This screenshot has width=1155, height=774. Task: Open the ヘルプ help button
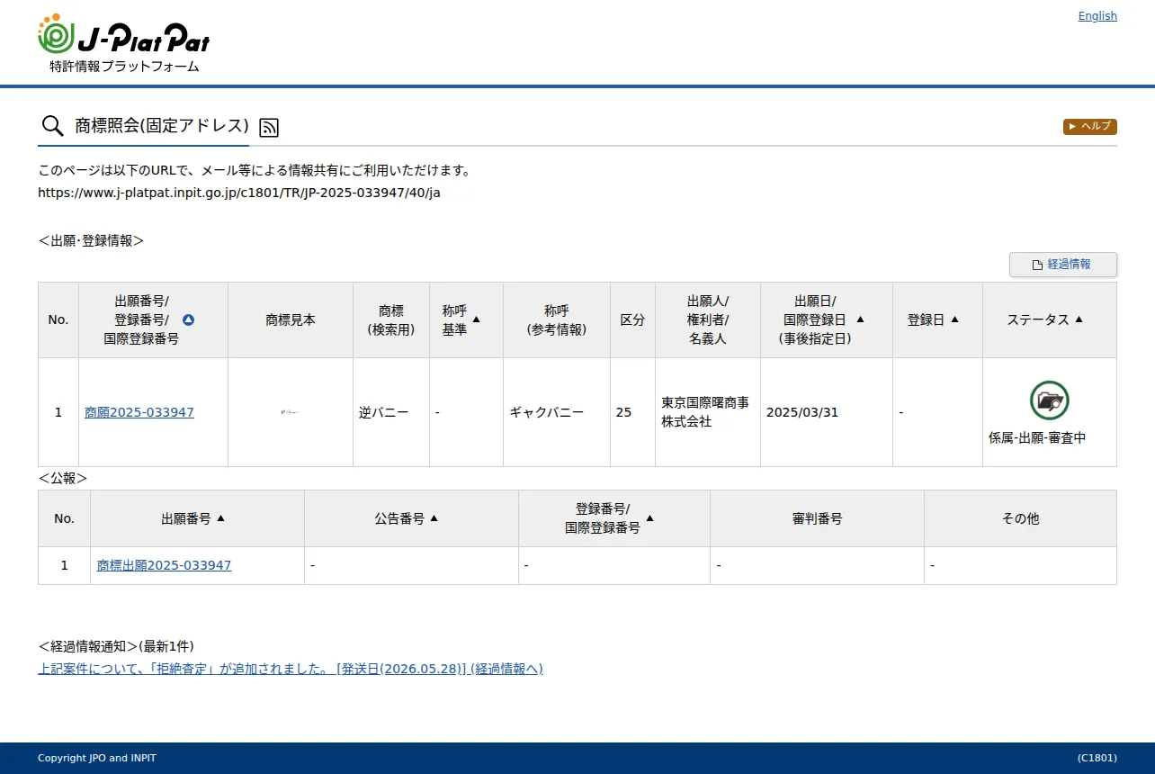[1089, 126]
